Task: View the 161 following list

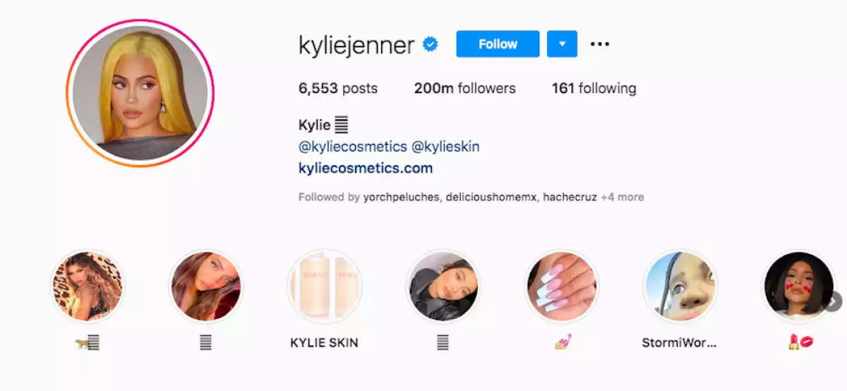Action: point(594,89)
